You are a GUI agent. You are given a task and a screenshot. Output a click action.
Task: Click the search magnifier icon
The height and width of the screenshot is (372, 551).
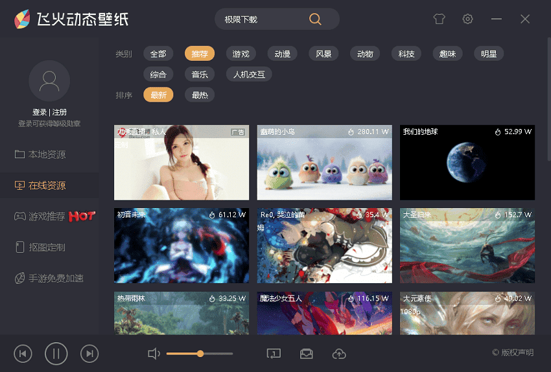pyautogui.click(x=315, y=19)
